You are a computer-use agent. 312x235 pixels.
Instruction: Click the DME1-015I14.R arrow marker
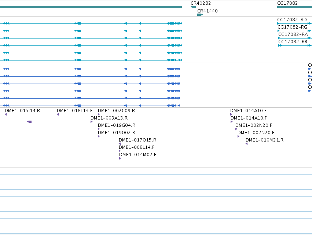[x=5, y=114]
